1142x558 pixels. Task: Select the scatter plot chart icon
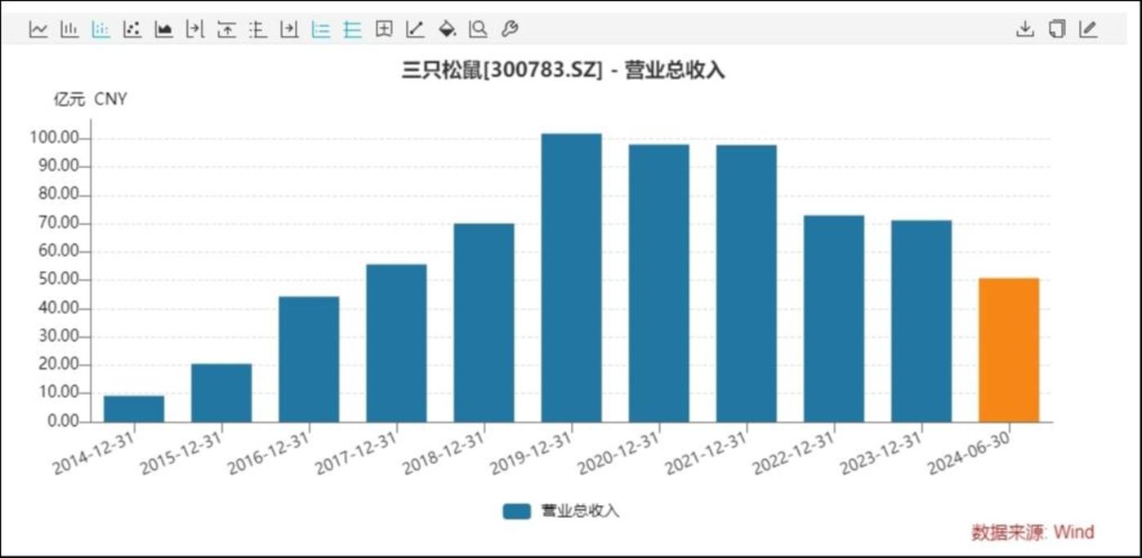click(x=132, y=29)
